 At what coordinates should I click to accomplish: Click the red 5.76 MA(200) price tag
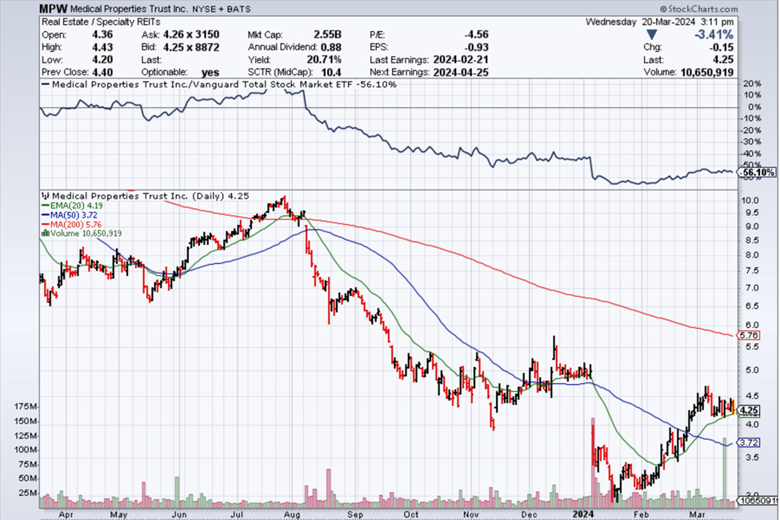click(x=749, y=335)
